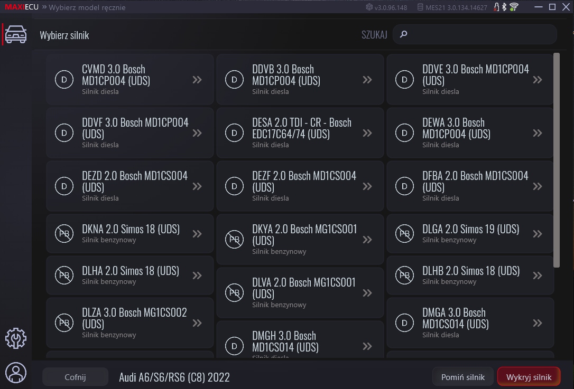
Task: Expand the DLHA 2.0 Simos 18 arrow
Action: coord(197,276)
